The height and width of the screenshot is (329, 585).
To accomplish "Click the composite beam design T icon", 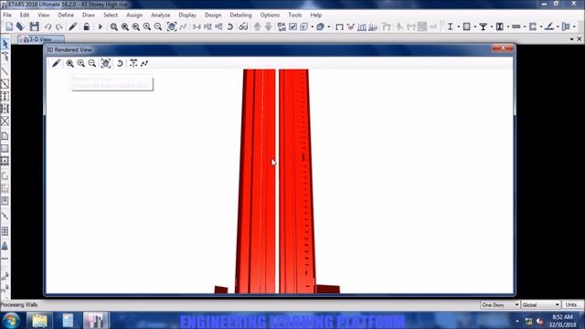I will click(x=484, y=27).
